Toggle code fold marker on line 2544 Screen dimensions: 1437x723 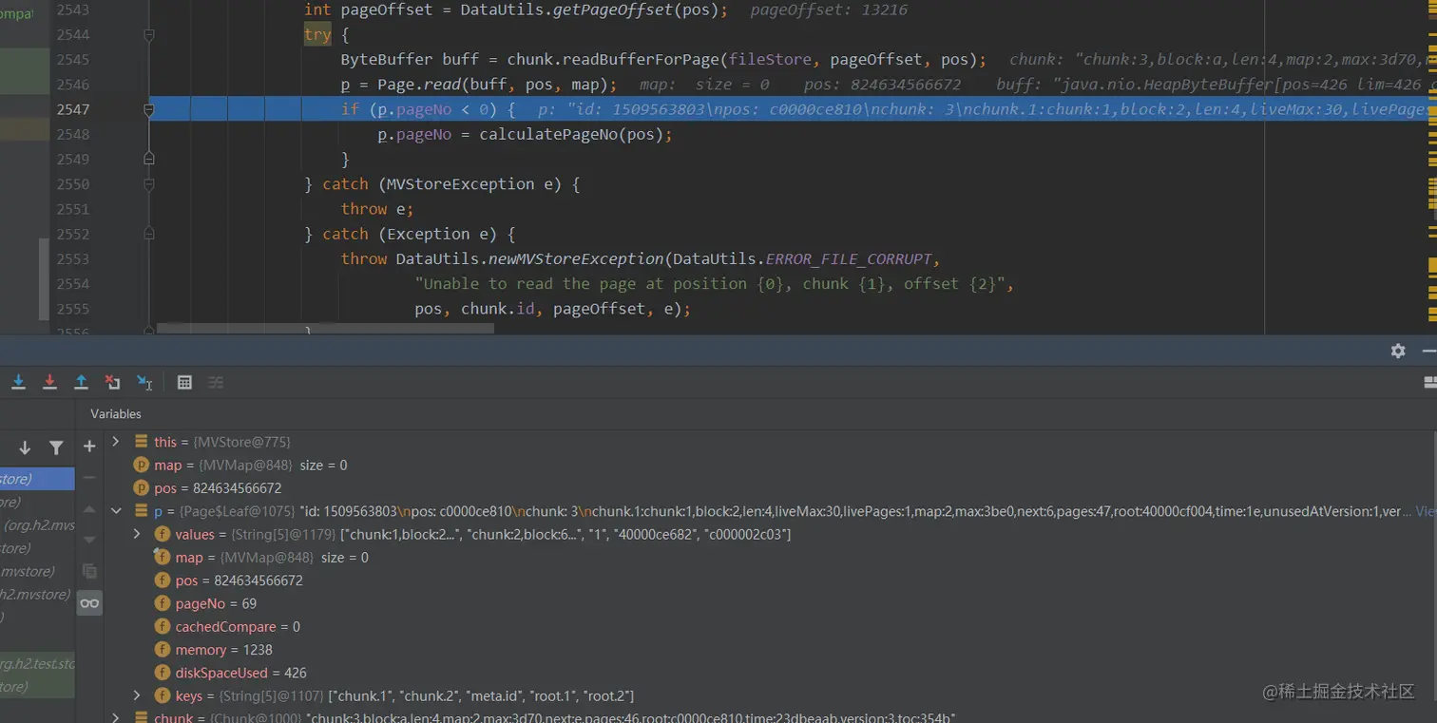pyautogui.click(x=148, y=35)
